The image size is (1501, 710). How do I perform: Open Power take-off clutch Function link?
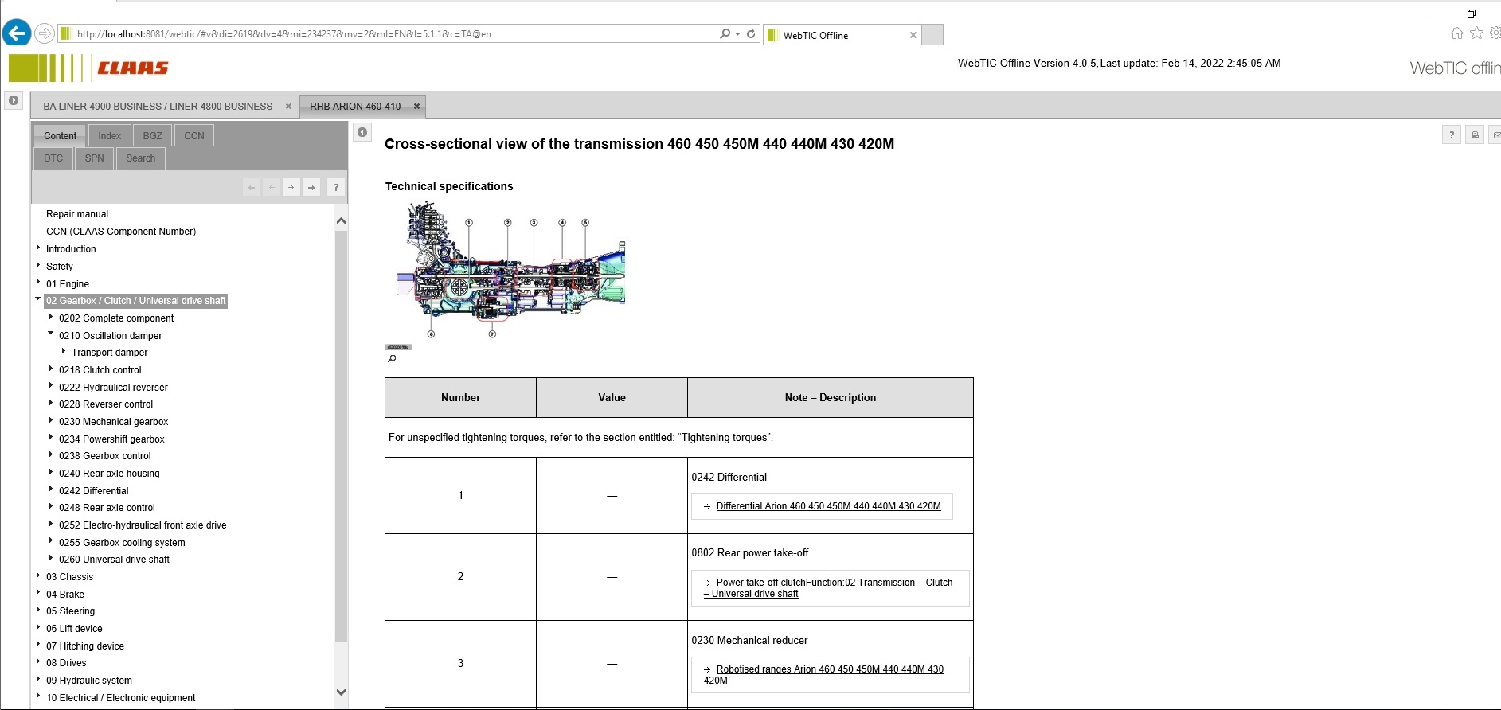click(x=828, y=588)
